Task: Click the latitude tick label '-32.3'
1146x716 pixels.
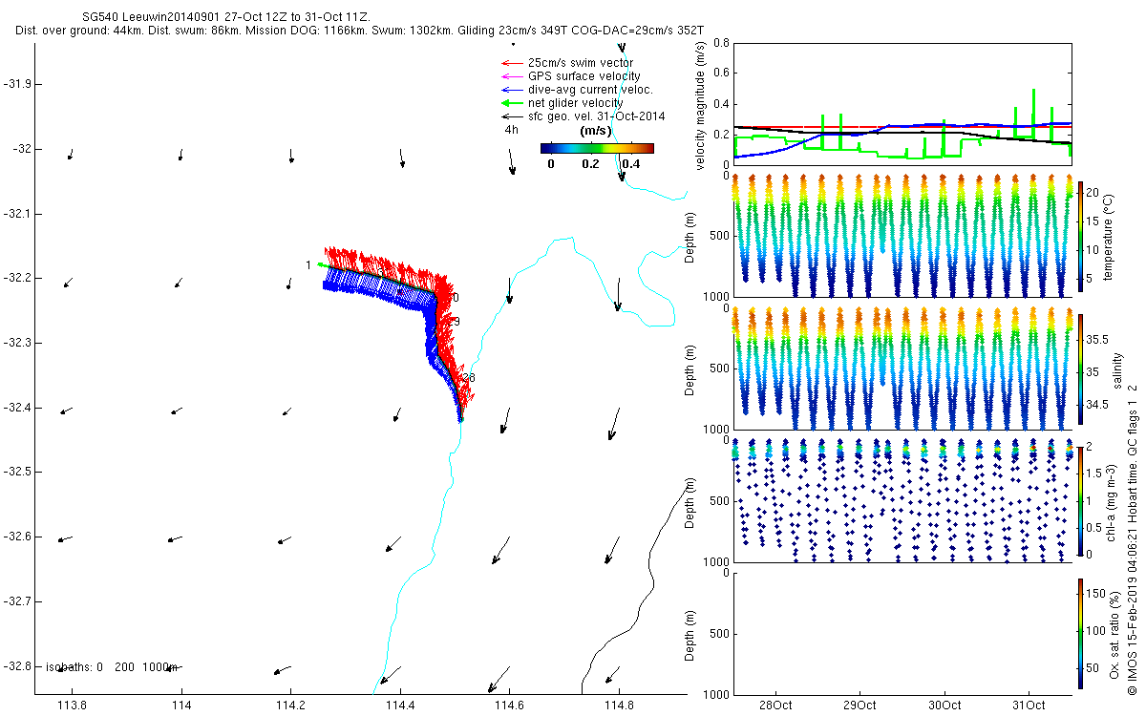Action: pyautogui.click(x=16, y=343)
